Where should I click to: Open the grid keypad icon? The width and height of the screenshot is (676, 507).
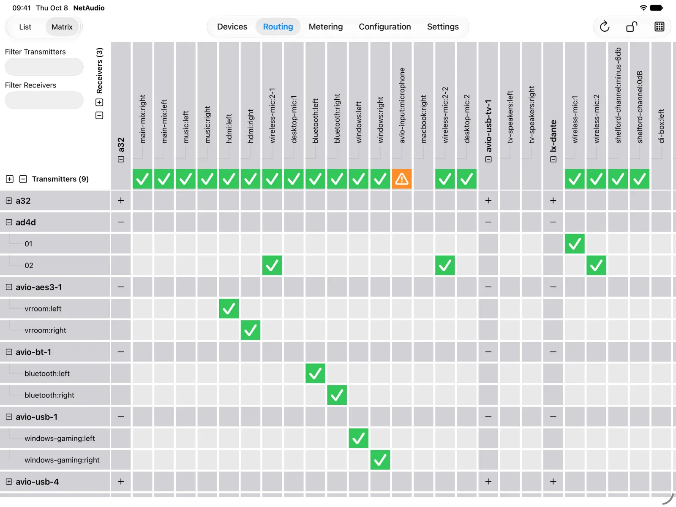[x=660, y=27]
